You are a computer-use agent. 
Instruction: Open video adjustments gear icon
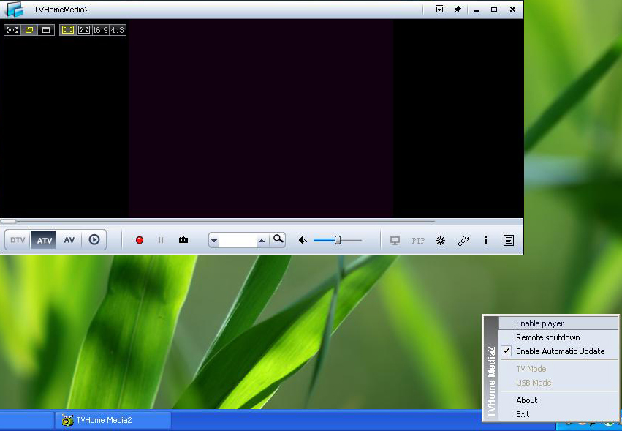point(441,240)
